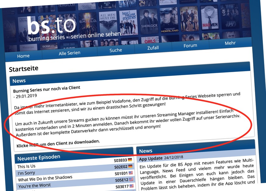Open the How I Met Your Mother poster
This screenshot has width=266, height=191.
[x=129, y=22]
